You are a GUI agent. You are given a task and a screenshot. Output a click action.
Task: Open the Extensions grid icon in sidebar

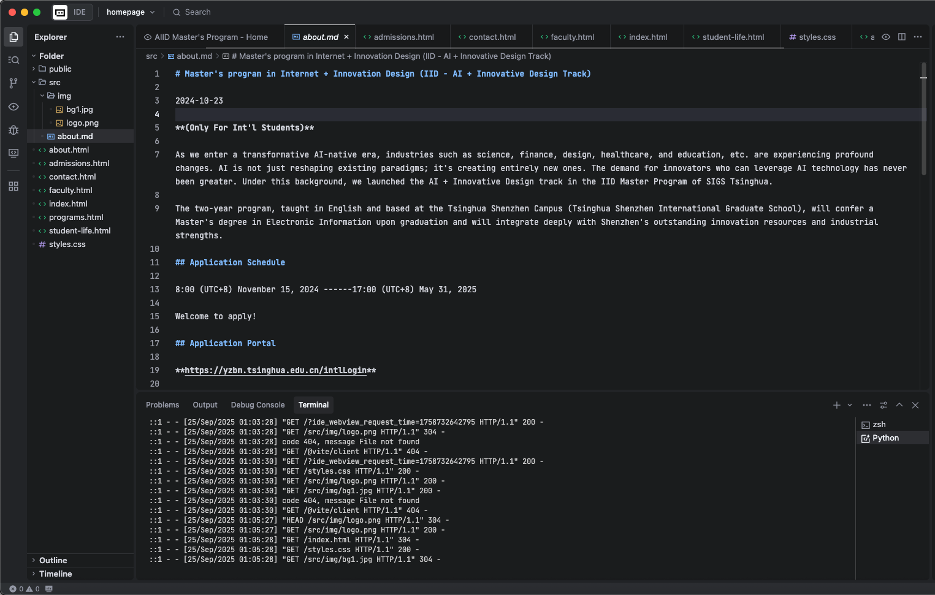13,186
